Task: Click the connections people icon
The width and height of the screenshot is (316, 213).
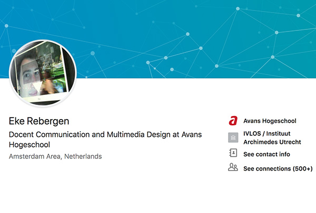Action: click(x=233, y=167)
